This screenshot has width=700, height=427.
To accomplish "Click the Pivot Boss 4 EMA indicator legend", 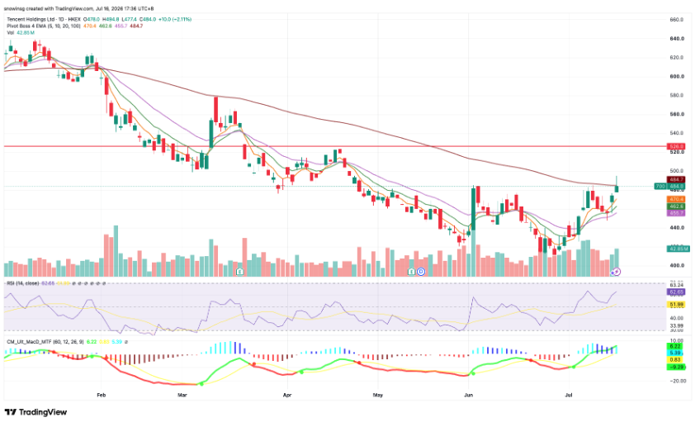I will point(43,26).
